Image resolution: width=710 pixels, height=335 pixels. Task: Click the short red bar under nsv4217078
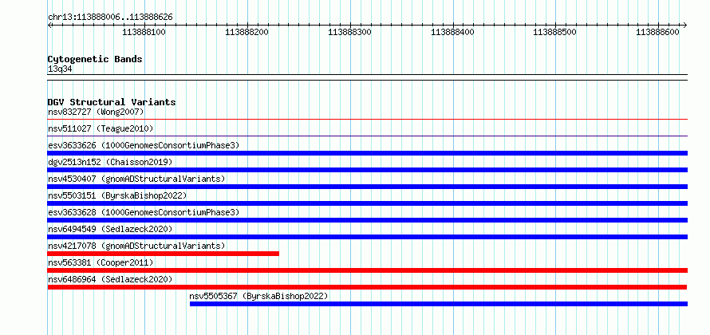(x=164, y=254)
